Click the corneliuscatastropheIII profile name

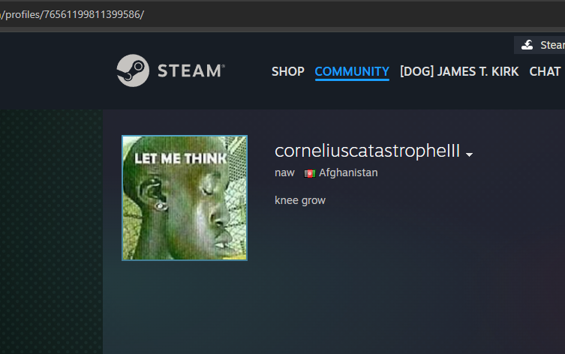click(367, 151)
